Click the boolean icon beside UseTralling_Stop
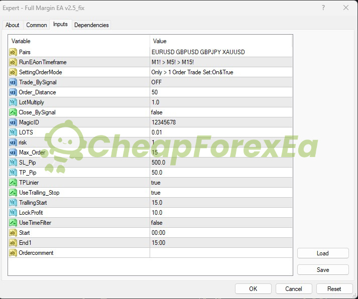Viewport: 358px width, 299px height. pos(13,193)
